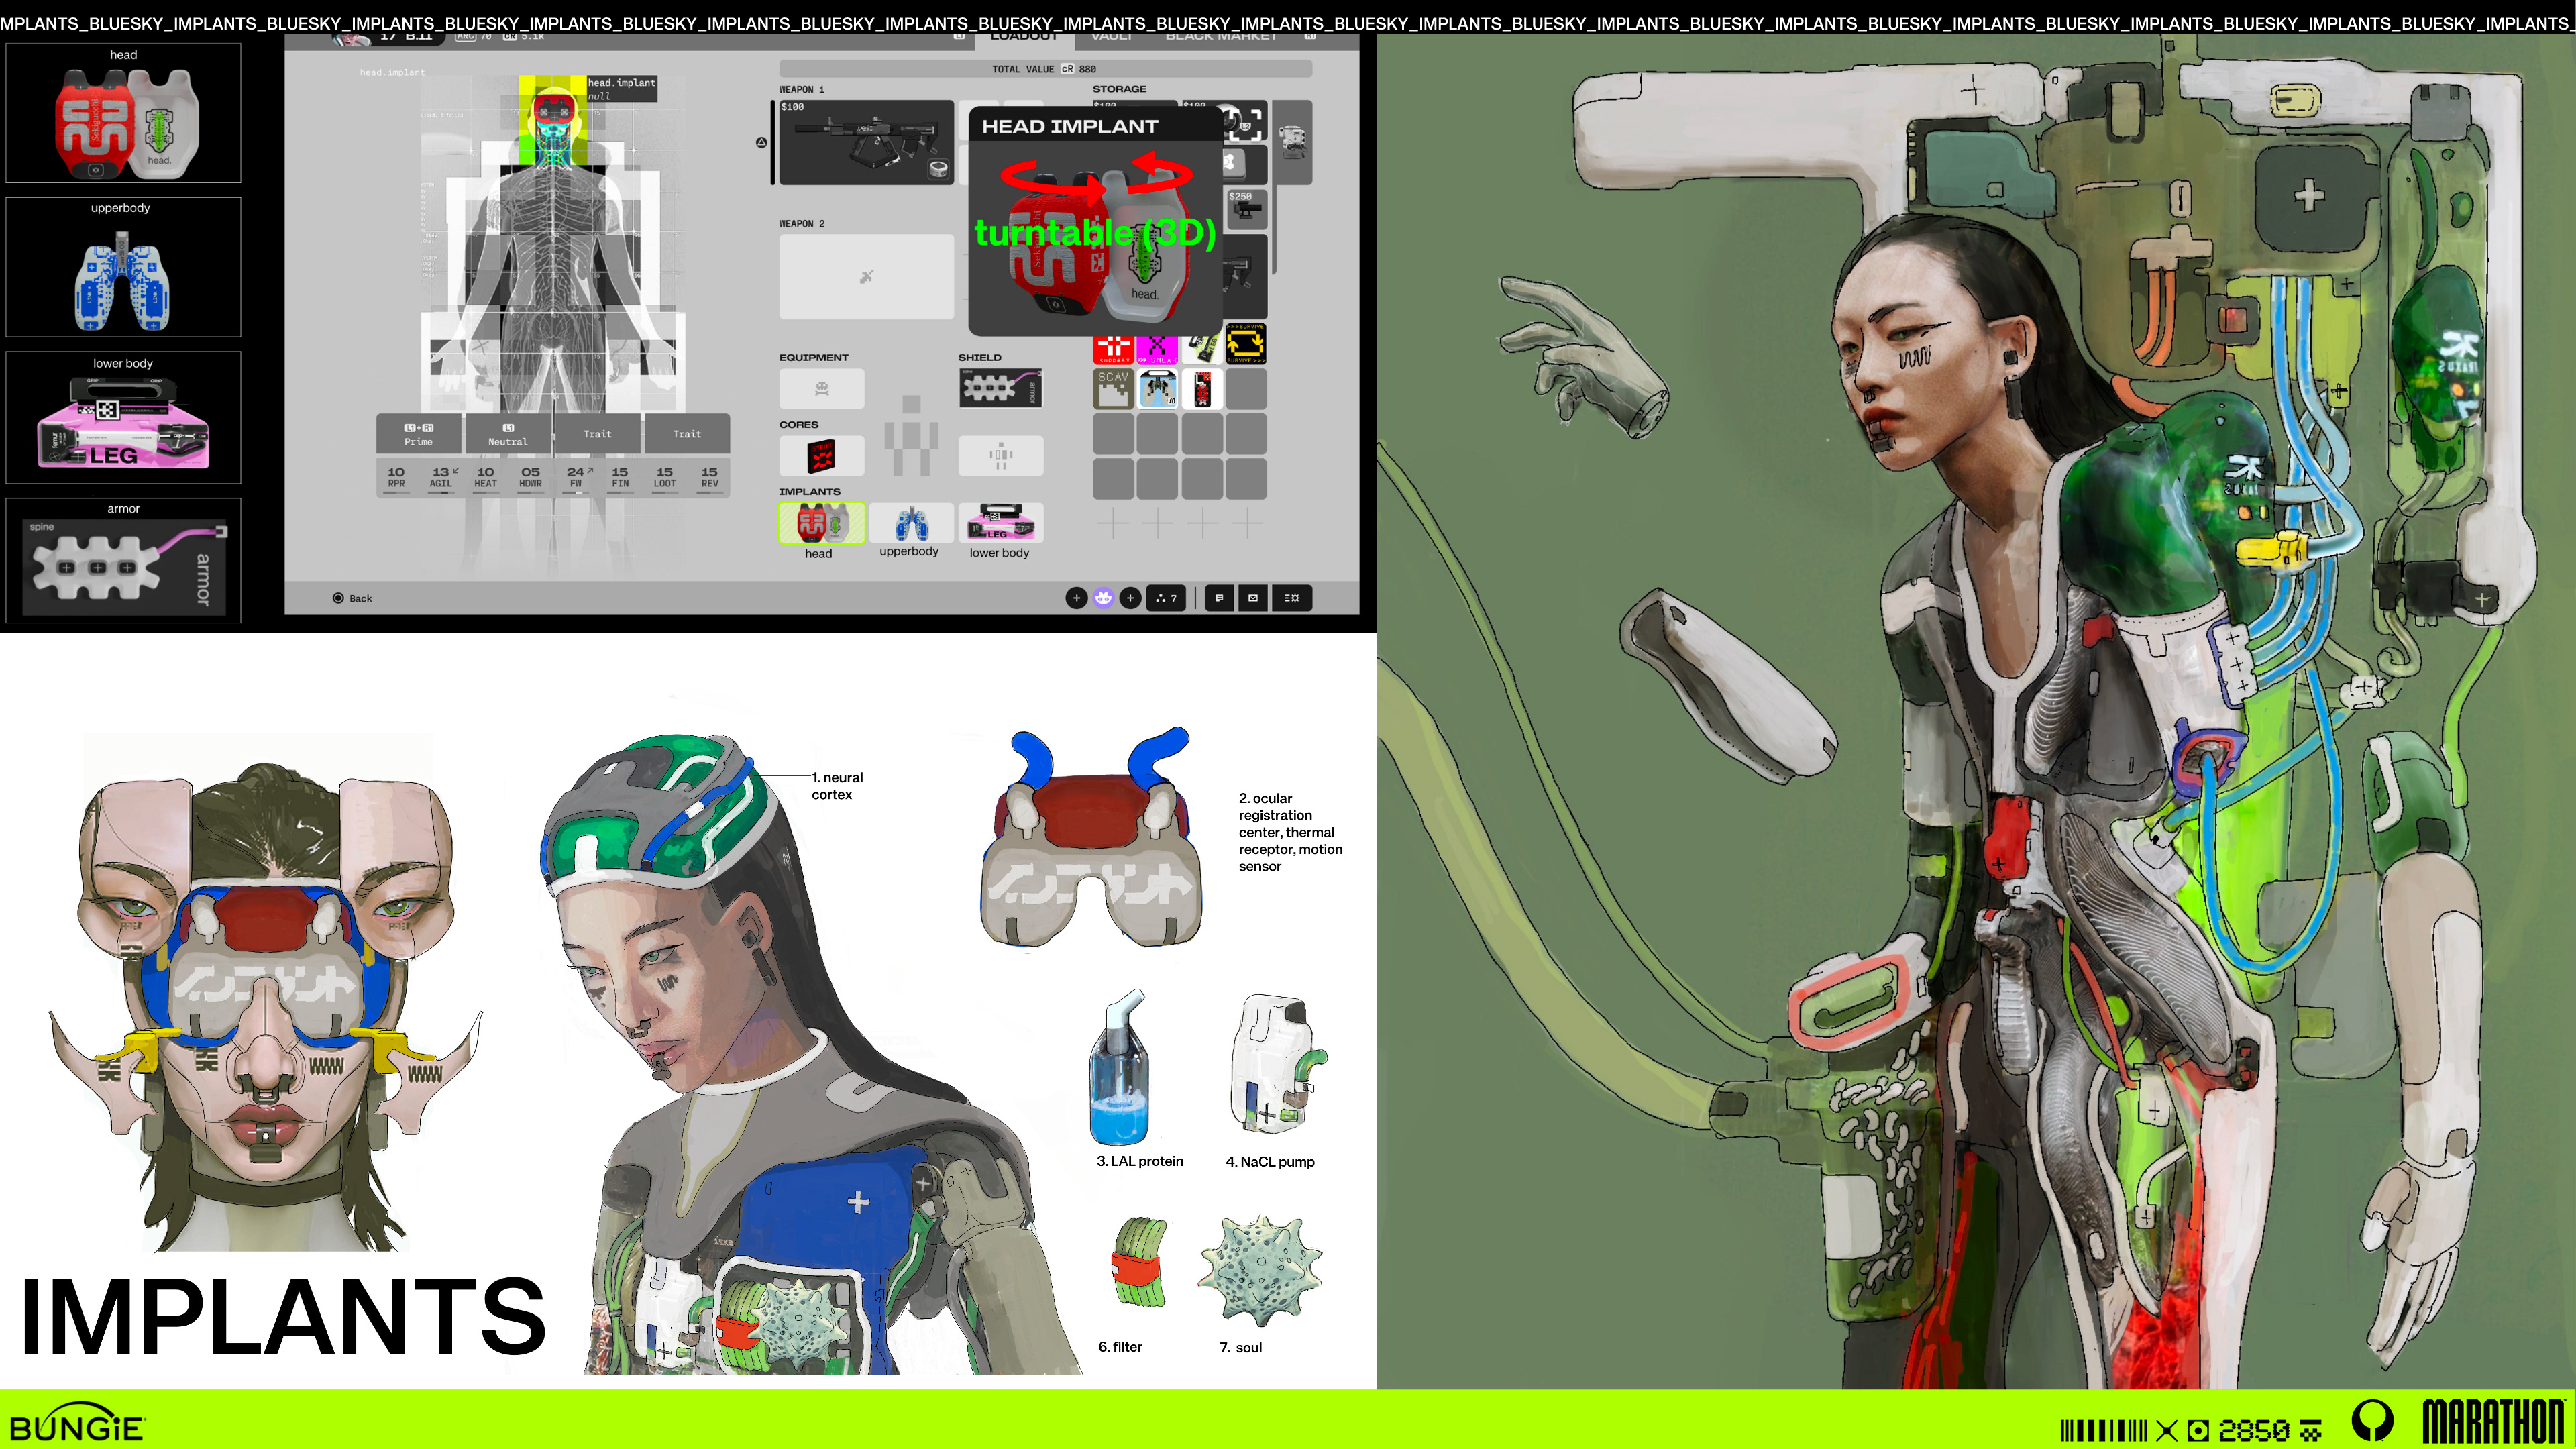Select the red spine item in storage
The image size is (2576, 1449).
(x=1202, y=389)
